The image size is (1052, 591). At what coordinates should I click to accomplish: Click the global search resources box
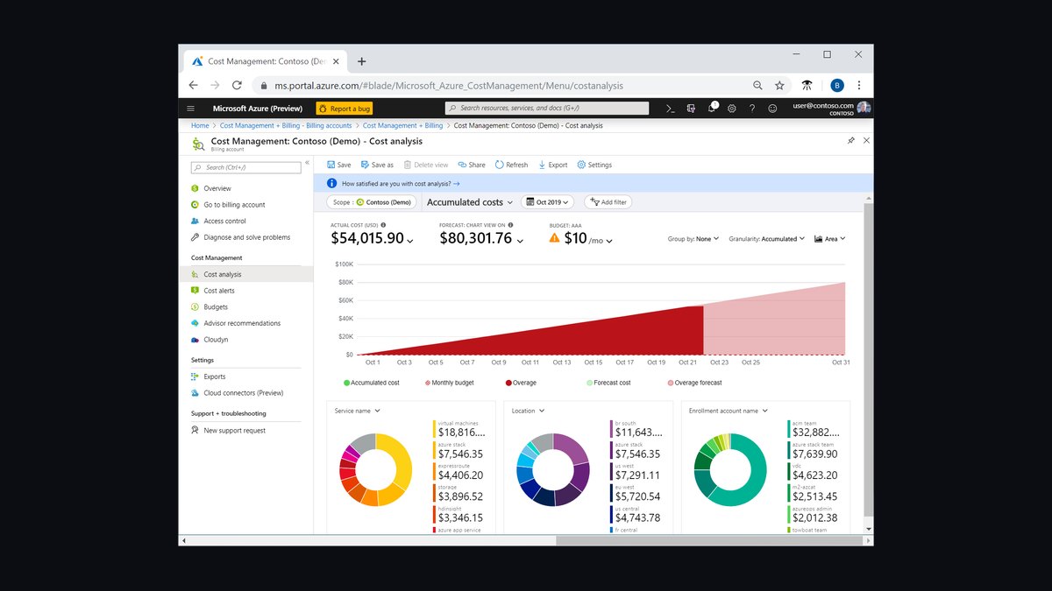pos(546,109)
